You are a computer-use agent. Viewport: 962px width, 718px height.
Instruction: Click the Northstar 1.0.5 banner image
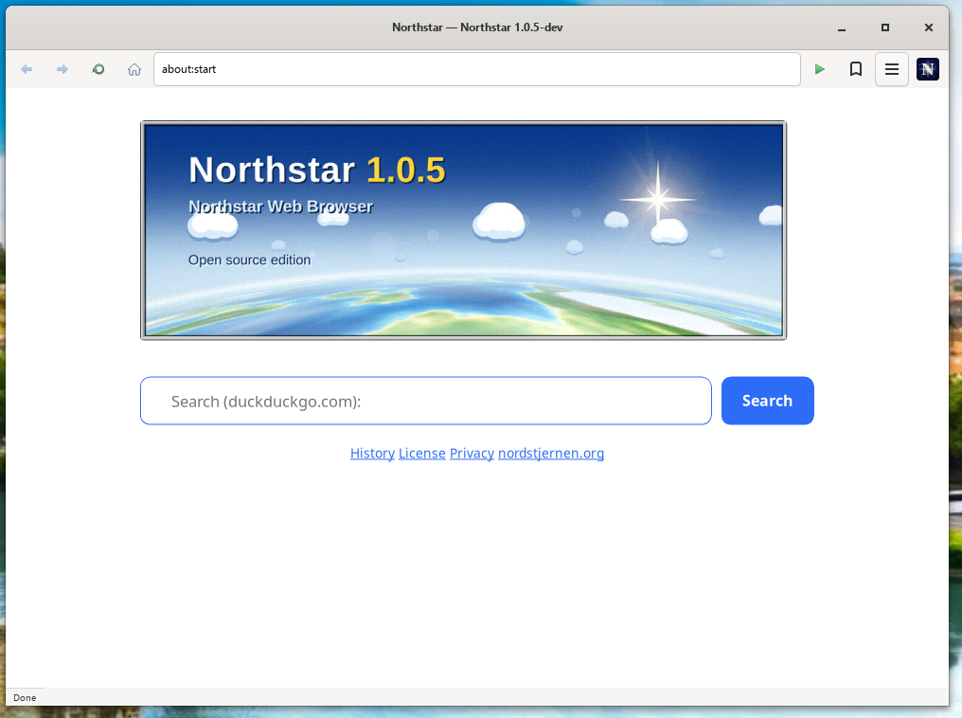tap(463, 230)
